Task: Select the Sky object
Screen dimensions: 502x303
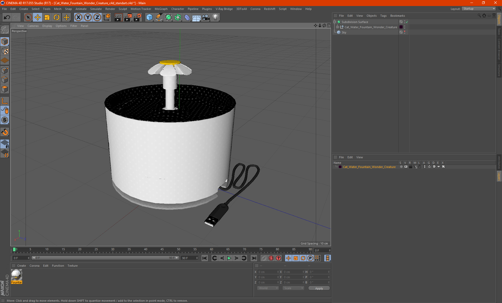Action: [x=344, y=32]
